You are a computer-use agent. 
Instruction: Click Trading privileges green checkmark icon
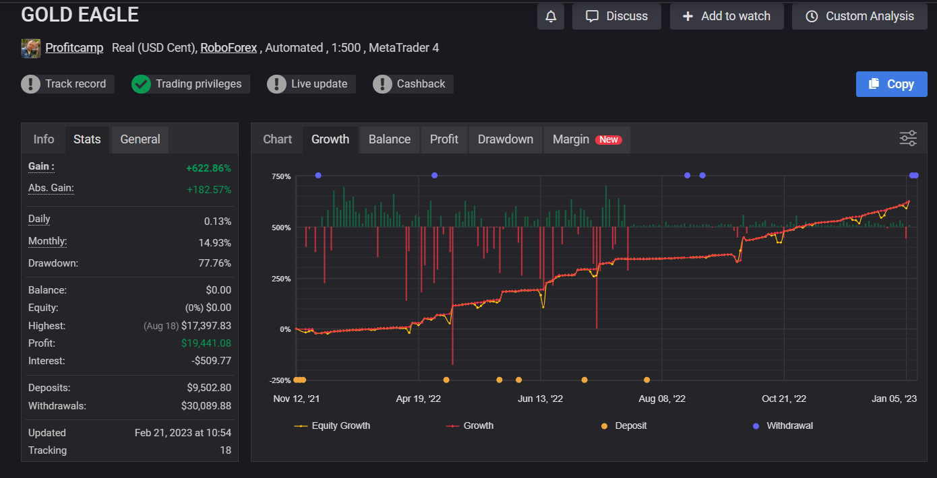click(x=141, y=84)
